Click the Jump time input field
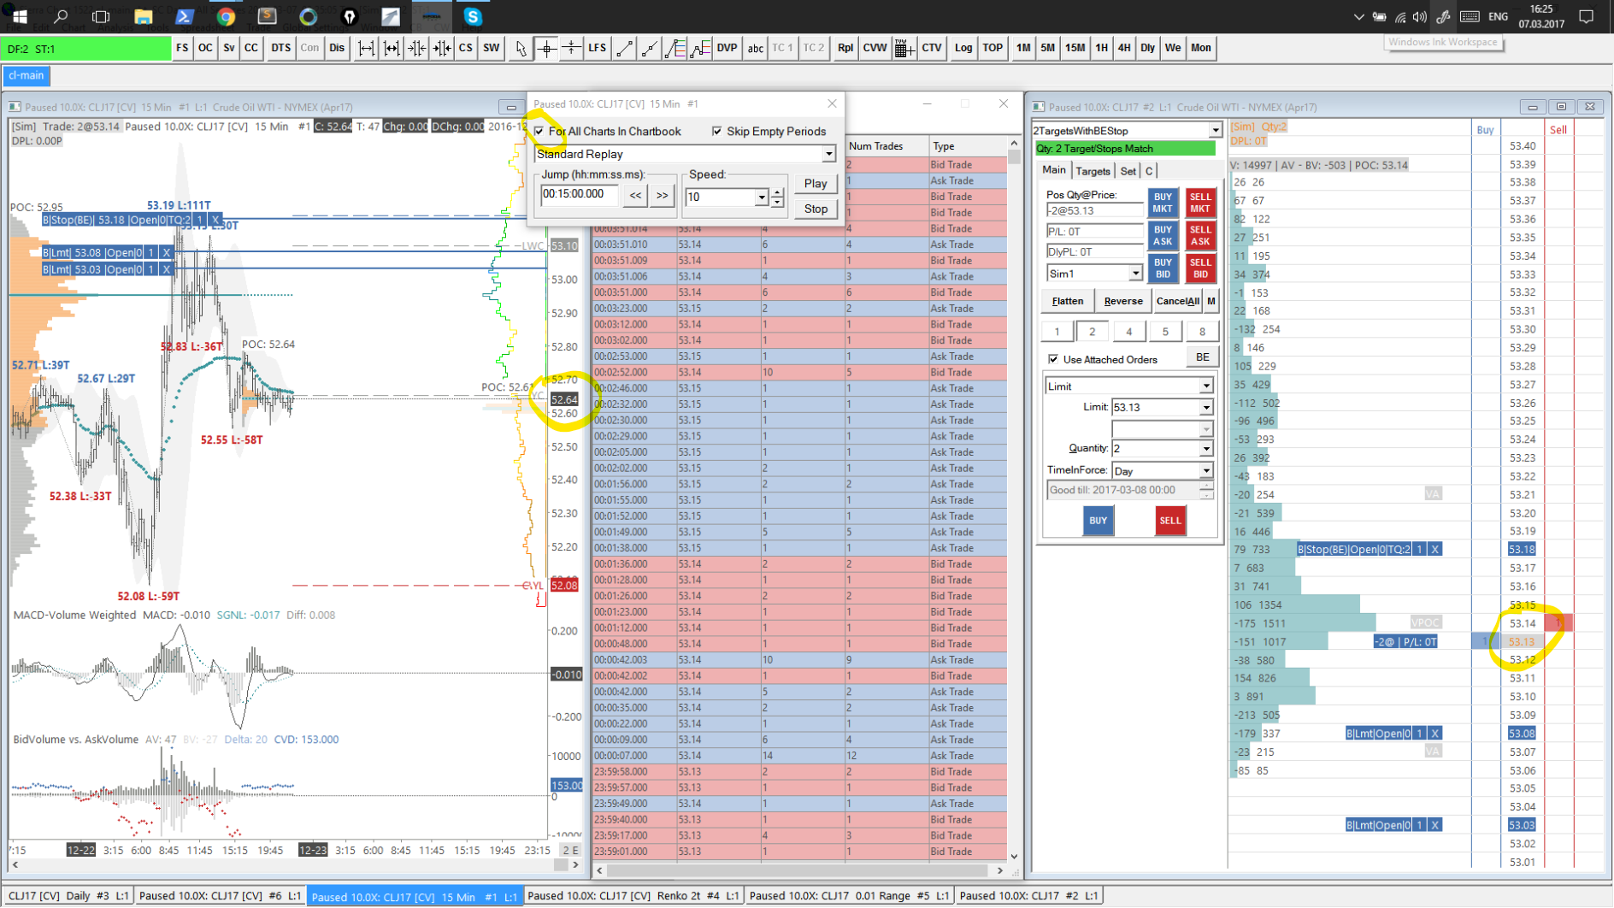The width and height of the screenshot is (1614, 908). tap(579, 195)
